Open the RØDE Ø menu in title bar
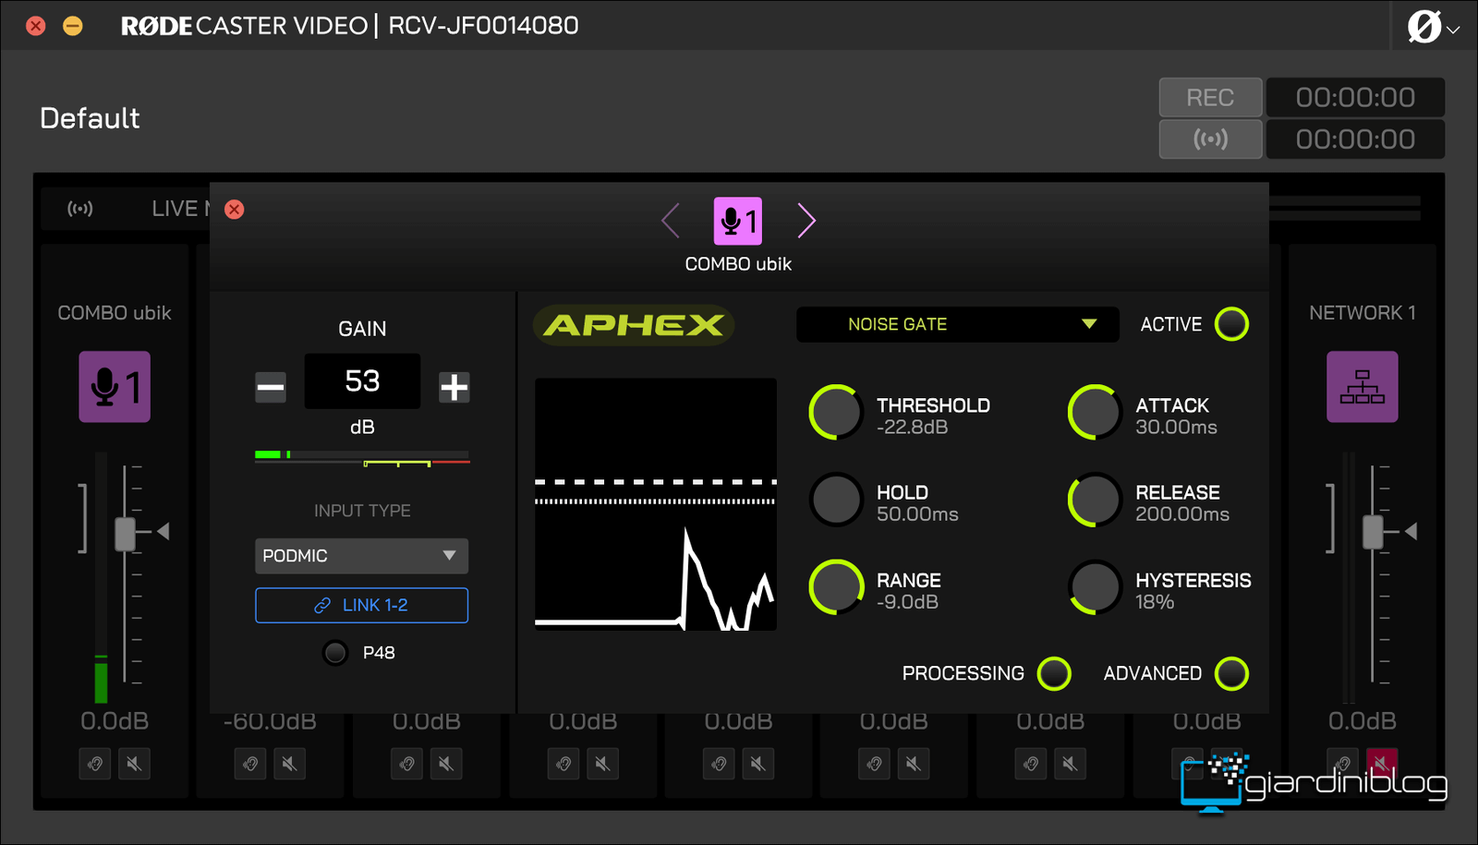Viewport: 1478px width, 845px height. pyautogui.click(x=1432, y=27)
